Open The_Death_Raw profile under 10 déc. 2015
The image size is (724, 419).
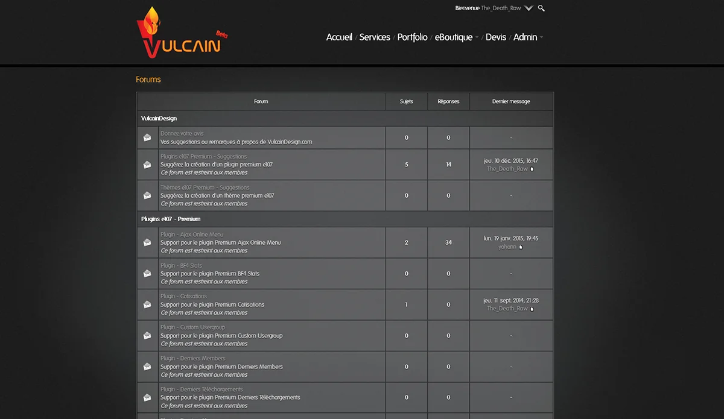click(507, 169)
